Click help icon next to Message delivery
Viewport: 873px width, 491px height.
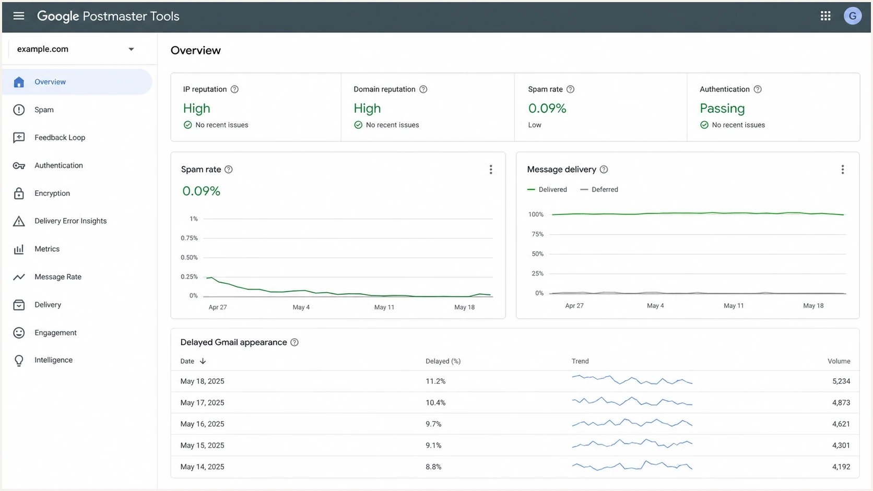(604, 170)
